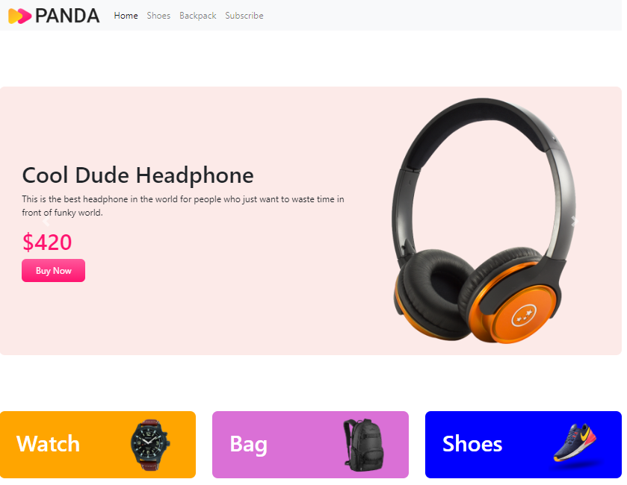Open the blue Shoes category card
627x485 pixels.
(x=523, y=445)
